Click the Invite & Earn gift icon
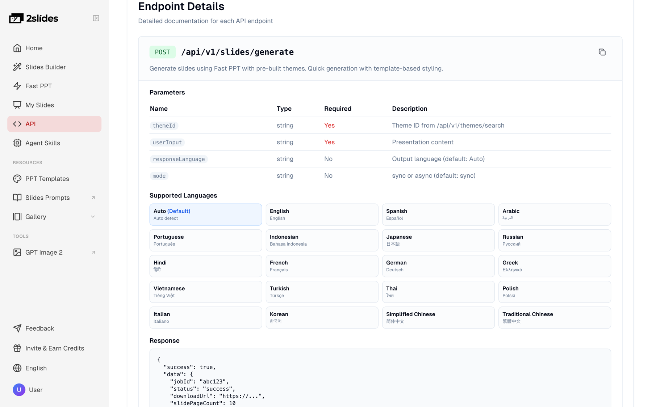The width and height of the screenshot is (652, 407). click(17, 348)
